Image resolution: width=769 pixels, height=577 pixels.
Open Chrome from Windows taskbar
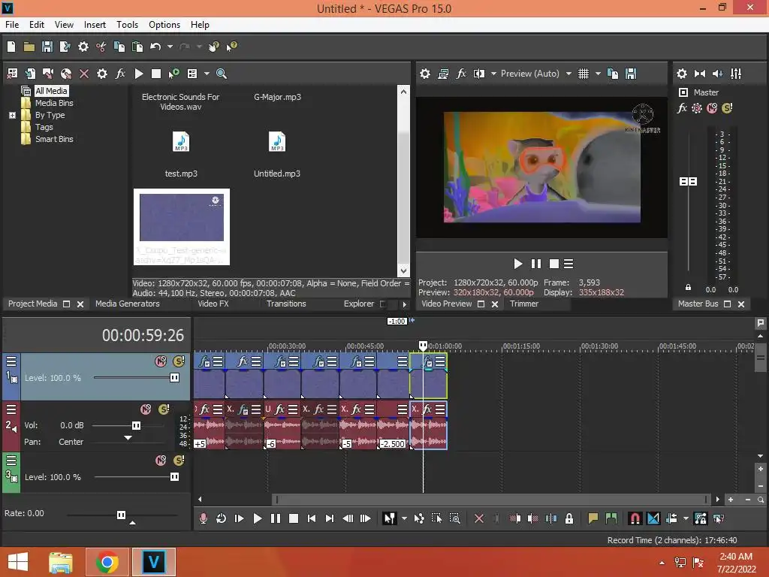click(x=107, y=562)
